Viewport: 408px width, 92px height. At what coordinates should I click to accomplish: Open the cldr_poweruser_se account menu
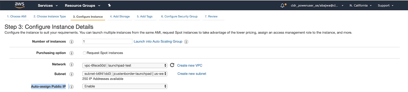pos(317,5)
